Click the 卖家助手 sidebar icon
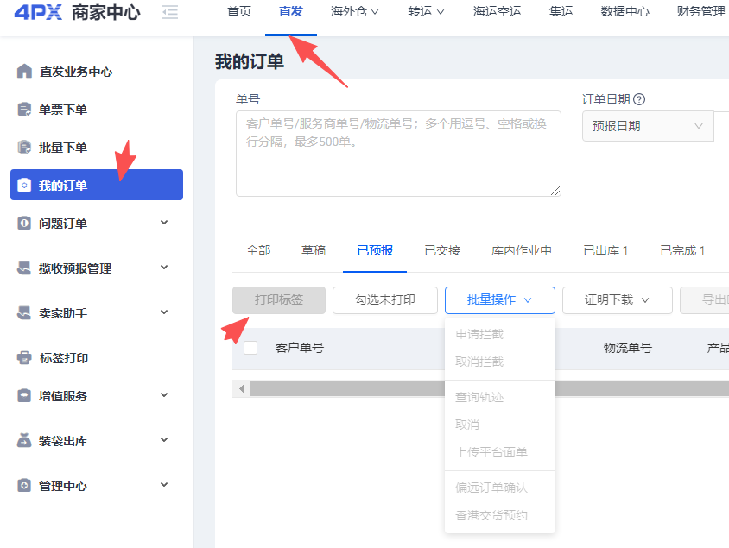The height and width of the screenshot is (548, 729). click(24, 313)
